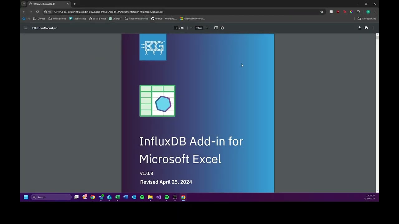Click the File site info chip
Viewport: 399px width, 224px height.
pyautogui.click(x=48, y=12)
